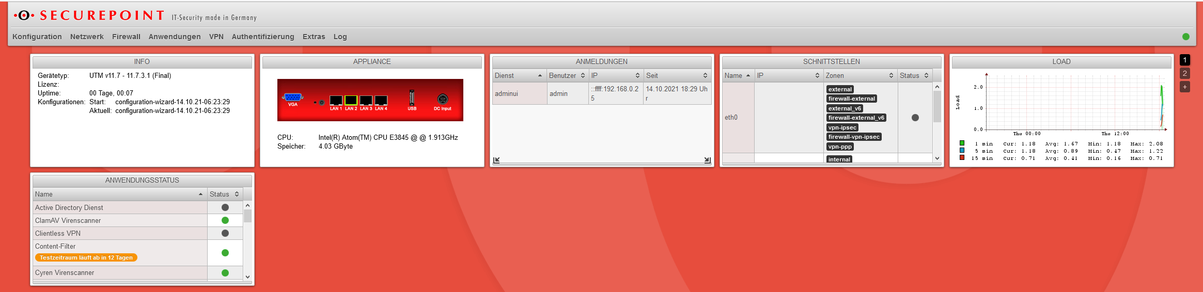Screen dimensions: 1203x292
Task: Select the Active Directory Dienst row
Action: (138, 207)
